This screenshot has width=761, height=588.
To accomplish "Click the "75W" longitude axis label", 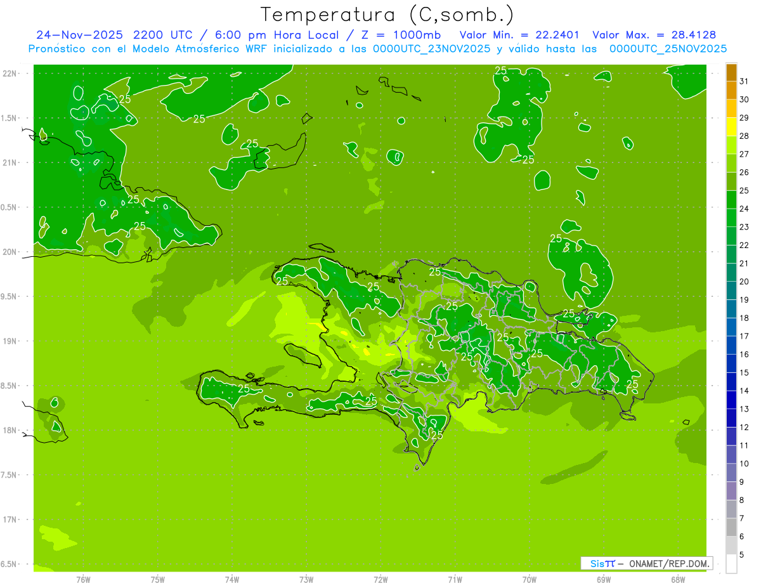I will click(x=158, y=580).
